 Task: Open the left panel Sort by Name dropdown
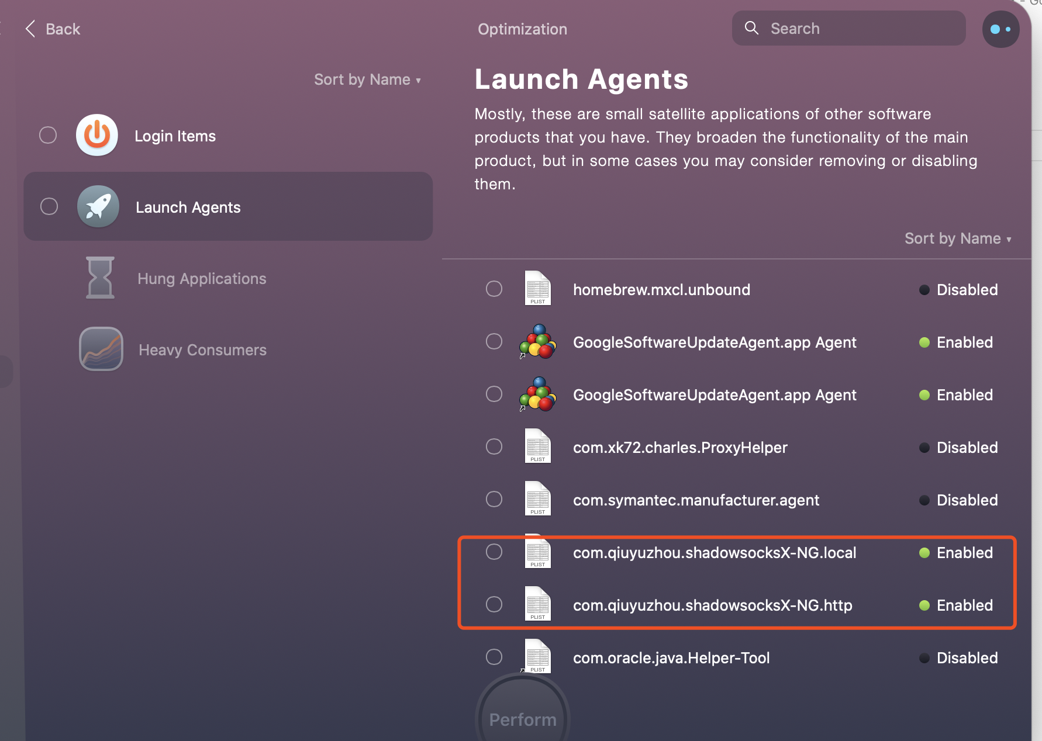pos(367,79)
